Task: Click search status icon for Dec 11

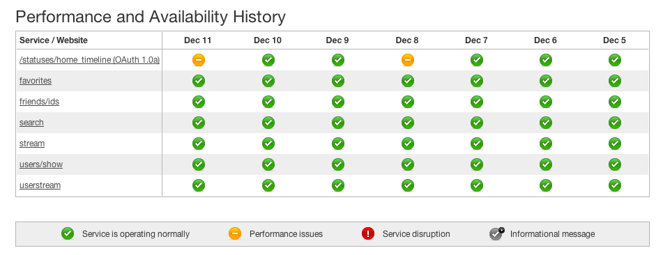Action: [x=198, y=123]
